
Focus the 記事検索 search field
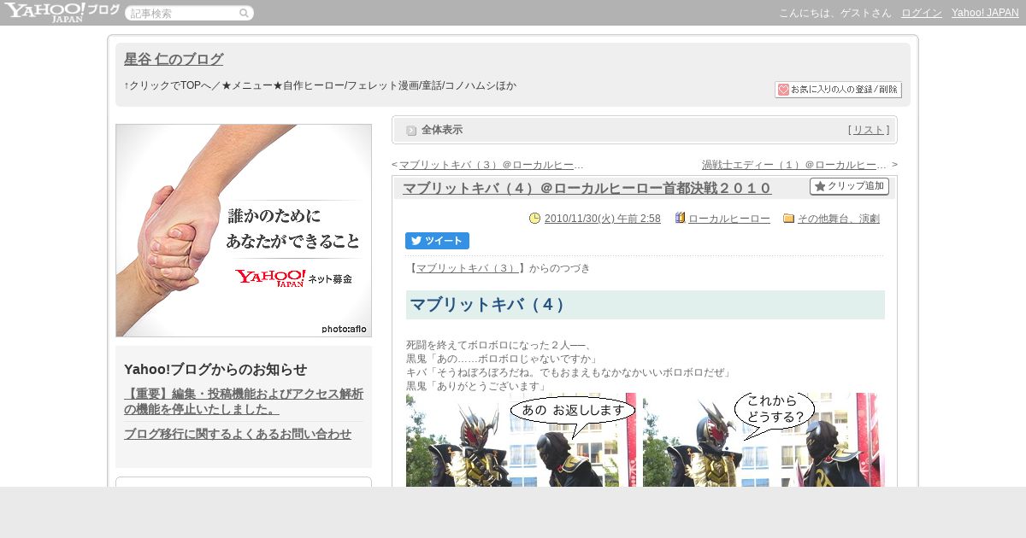[182, 13]
